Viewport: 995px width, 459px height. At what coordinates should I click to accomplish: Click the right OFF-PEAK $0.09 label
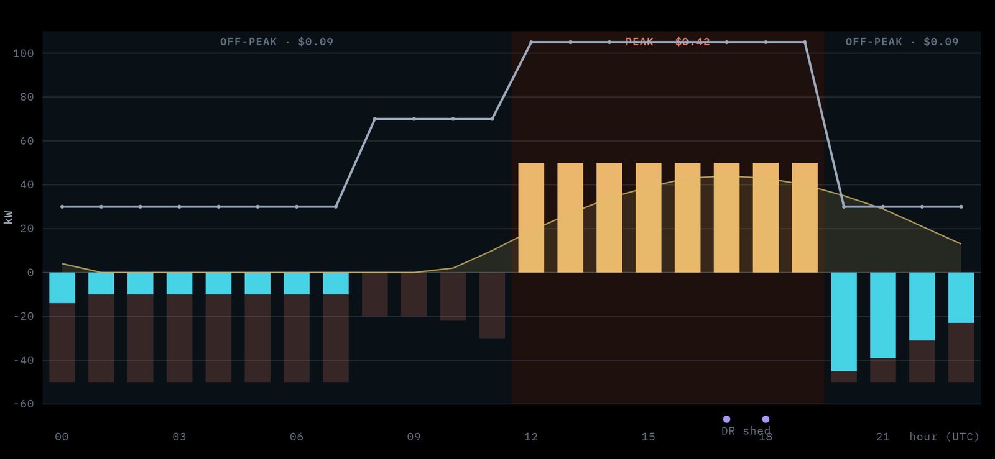tap(902, 42)
